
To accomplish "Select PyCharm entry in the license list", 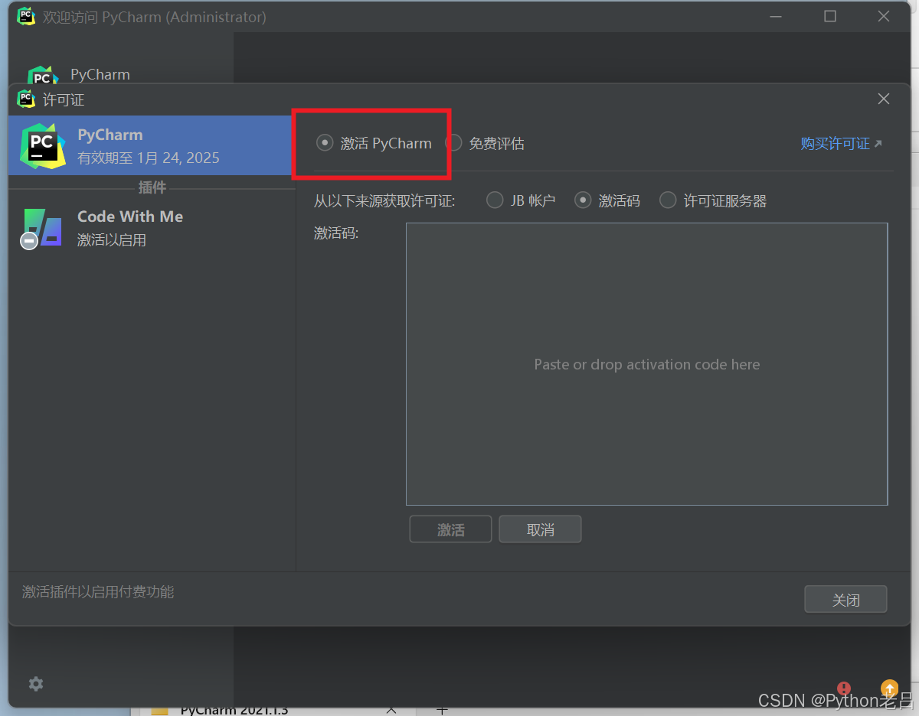I will (152, 145).
